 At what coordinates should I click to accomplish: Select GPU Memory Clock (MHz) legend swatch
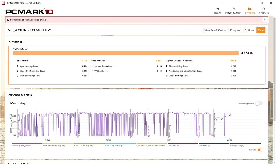click(58, 144)
